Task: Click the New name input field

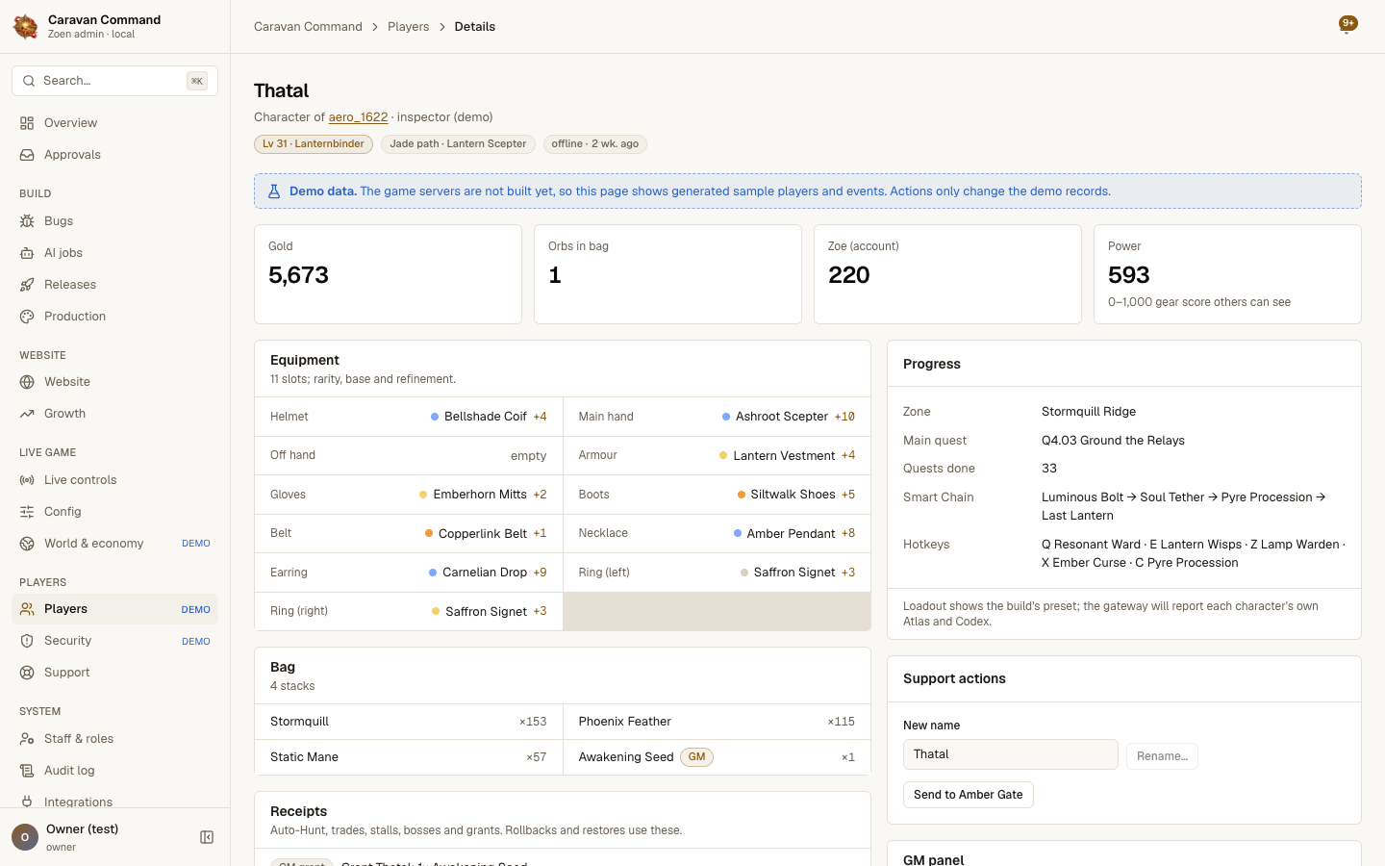Action: [1010, 754]
